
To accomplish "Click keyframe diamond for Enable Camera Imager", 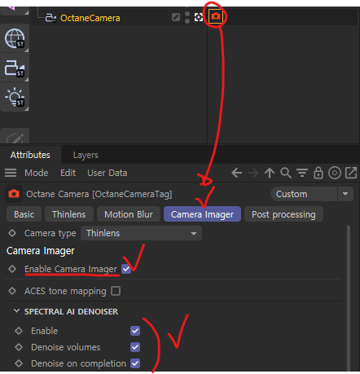I will [x=12, y=269].
